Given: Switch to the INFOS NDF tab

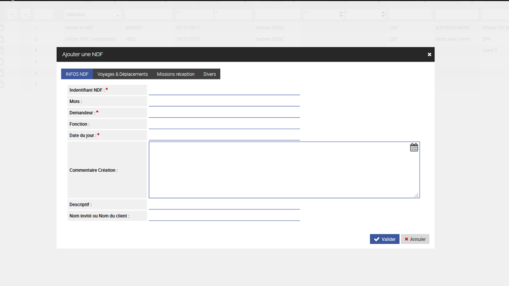Looking at the screenshot, I should pos(77,74).
